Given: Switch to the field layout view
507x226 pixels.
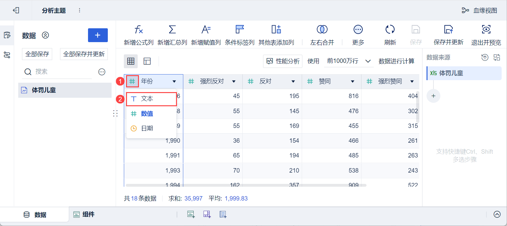Looking at the screenshot, I should tap(147, 61).
